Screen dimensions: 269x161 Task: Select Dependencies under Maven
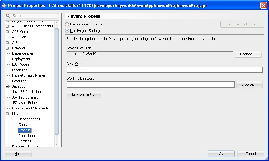coord(29,119)
